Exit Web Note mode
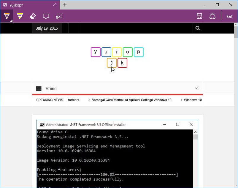Image resolution: width=238 pixels, height=188 pixels. (229, 16)
